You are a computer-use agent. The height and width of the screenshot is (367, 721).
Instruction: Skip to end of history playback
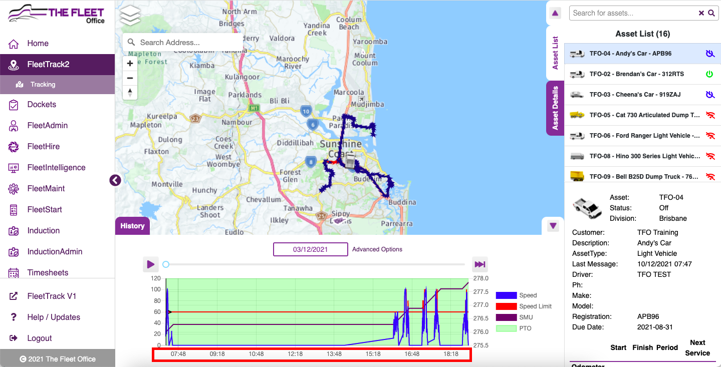pos(480,264)
